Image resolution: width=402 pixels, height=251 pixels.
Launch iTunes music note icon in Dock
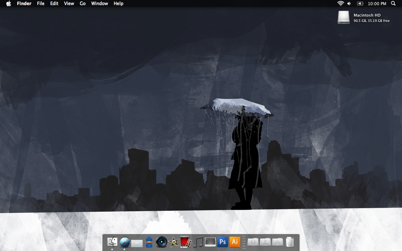(198, 242)
